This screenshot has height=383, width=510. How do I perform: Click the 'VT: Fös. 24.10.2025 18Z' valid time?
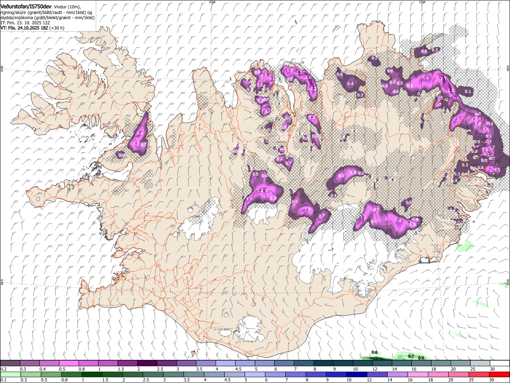24,28
